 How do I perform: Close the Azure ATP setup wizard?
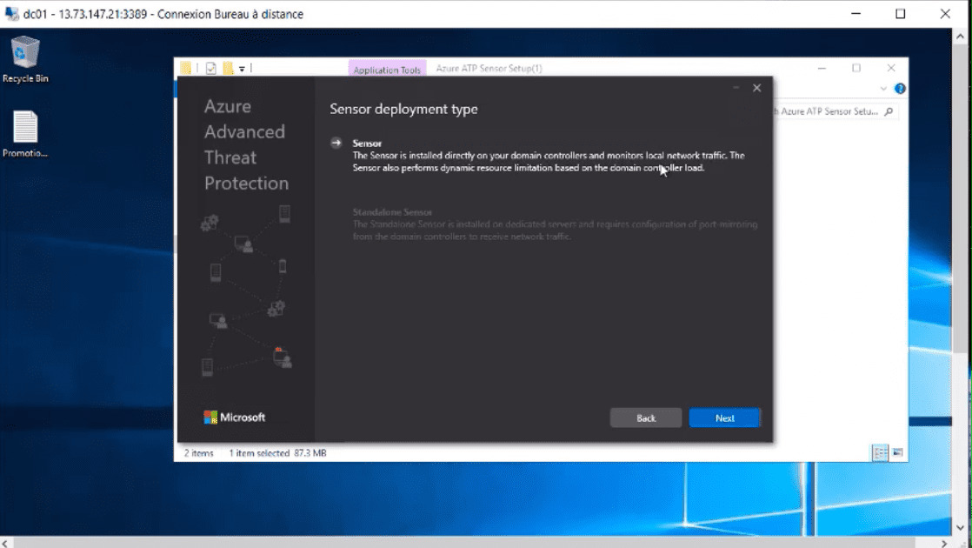point(757,88)
